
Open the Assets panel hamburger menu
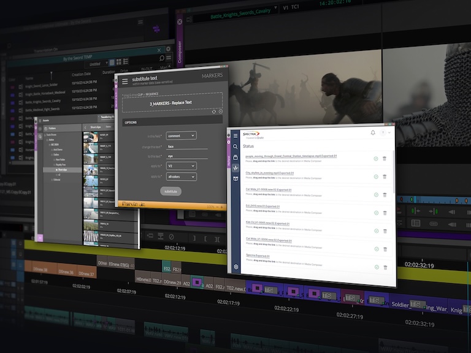pyautogui.click(x=40, y=121)
